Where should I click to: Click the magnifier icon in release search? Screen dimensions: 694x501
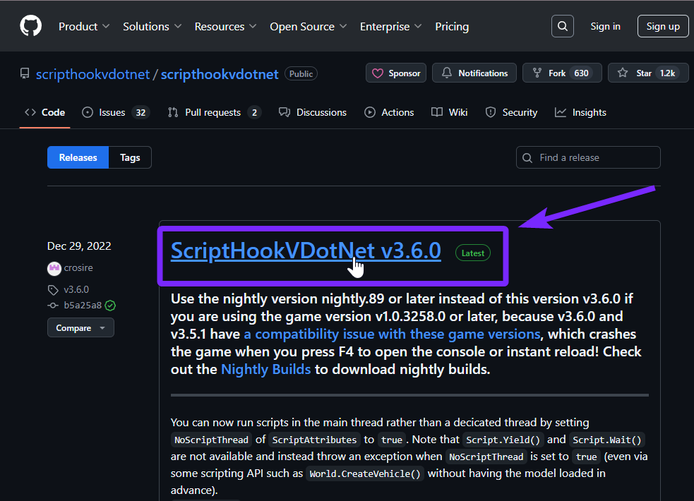coord(527,158)
